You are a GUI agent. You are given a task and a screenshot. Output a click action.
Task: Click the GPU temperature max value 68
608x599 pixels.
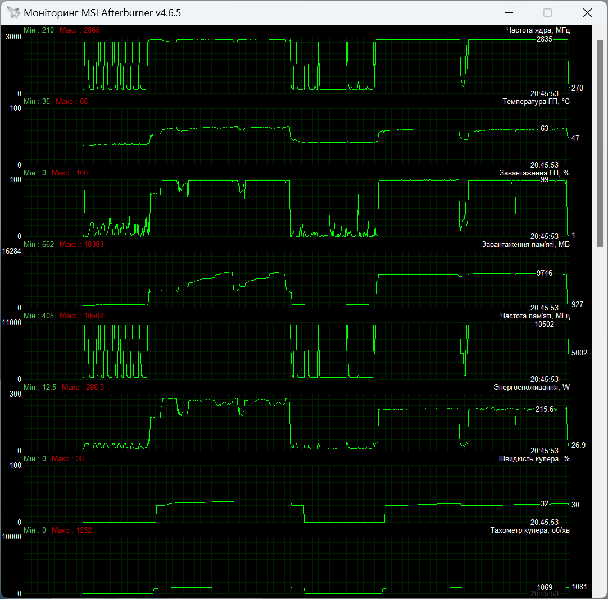(x=84, y=102)
